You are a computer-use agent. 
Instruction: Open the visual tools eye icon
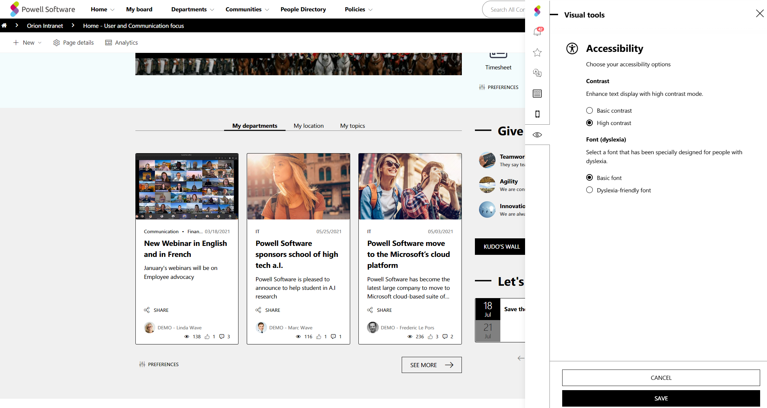pos(537,135)
